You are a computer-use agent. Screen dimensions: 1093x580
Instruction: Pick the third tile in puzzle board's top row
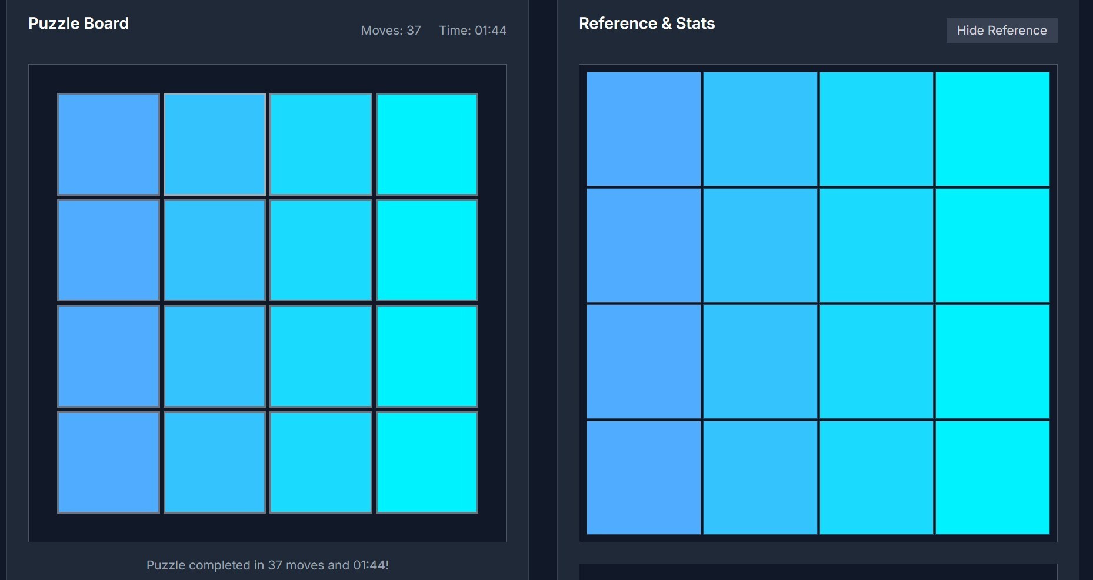coord(321,144)
